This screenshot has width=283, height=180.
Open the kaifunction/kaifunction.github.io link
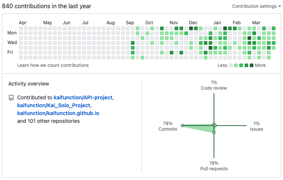pos(58,113)
